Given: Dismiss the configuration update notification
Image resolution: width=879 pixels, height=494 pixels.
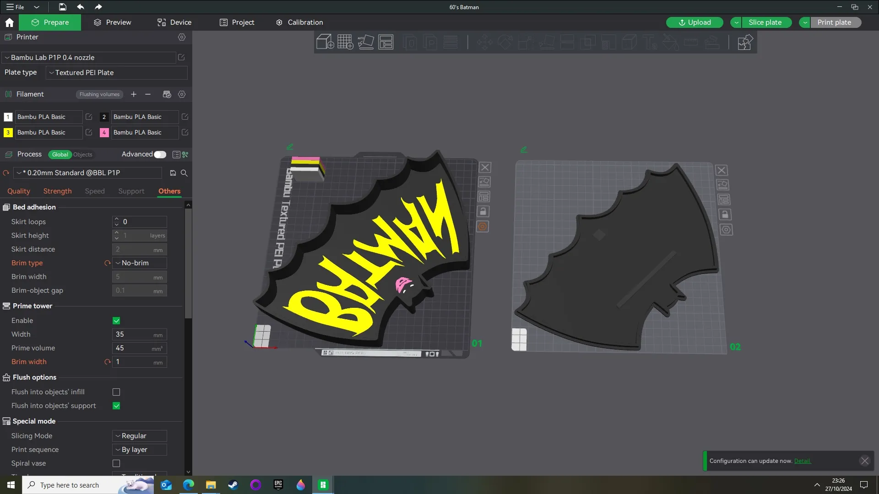Looking at the screenshot, I should point(864,461).
